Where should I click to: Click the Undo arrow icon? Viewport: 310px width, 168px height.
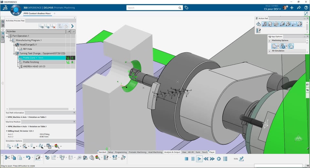[x=28, y=158]
